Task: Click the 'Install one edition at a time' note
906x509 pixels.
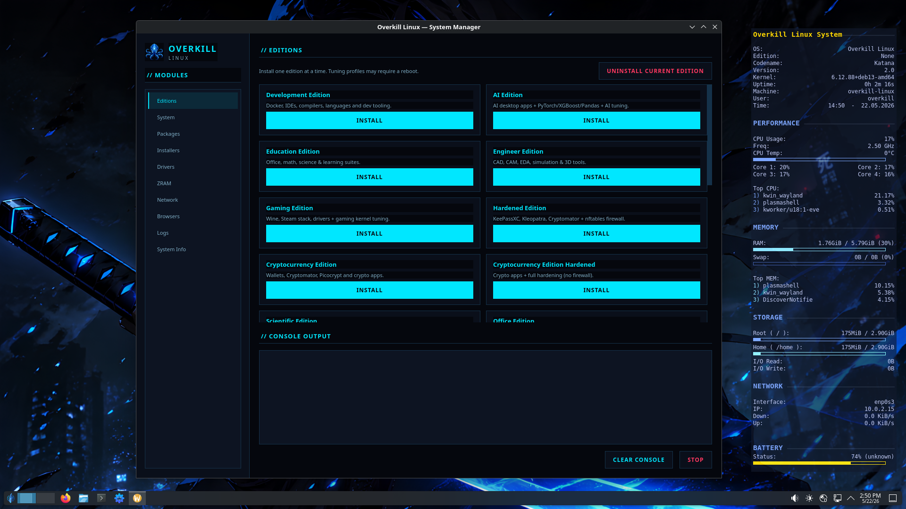Action: pyautogui.click(x=338, y=71)
